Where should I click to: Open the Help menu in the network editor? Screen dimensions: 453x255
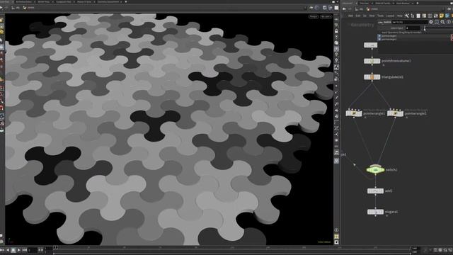pyautogui.click(x=400, y=16)
